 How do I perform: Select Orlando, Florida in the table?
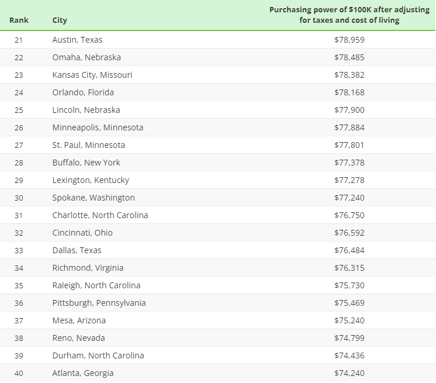pos(83,92)
